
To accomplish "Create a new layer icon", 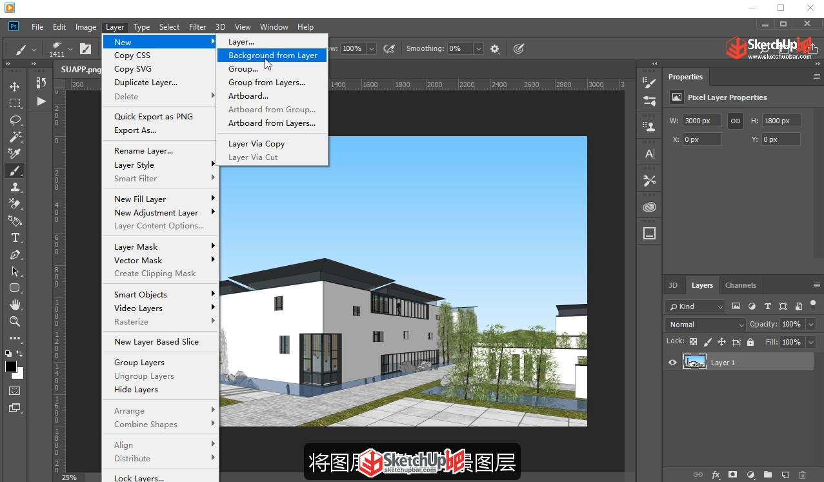I will [x=785, y=475].
